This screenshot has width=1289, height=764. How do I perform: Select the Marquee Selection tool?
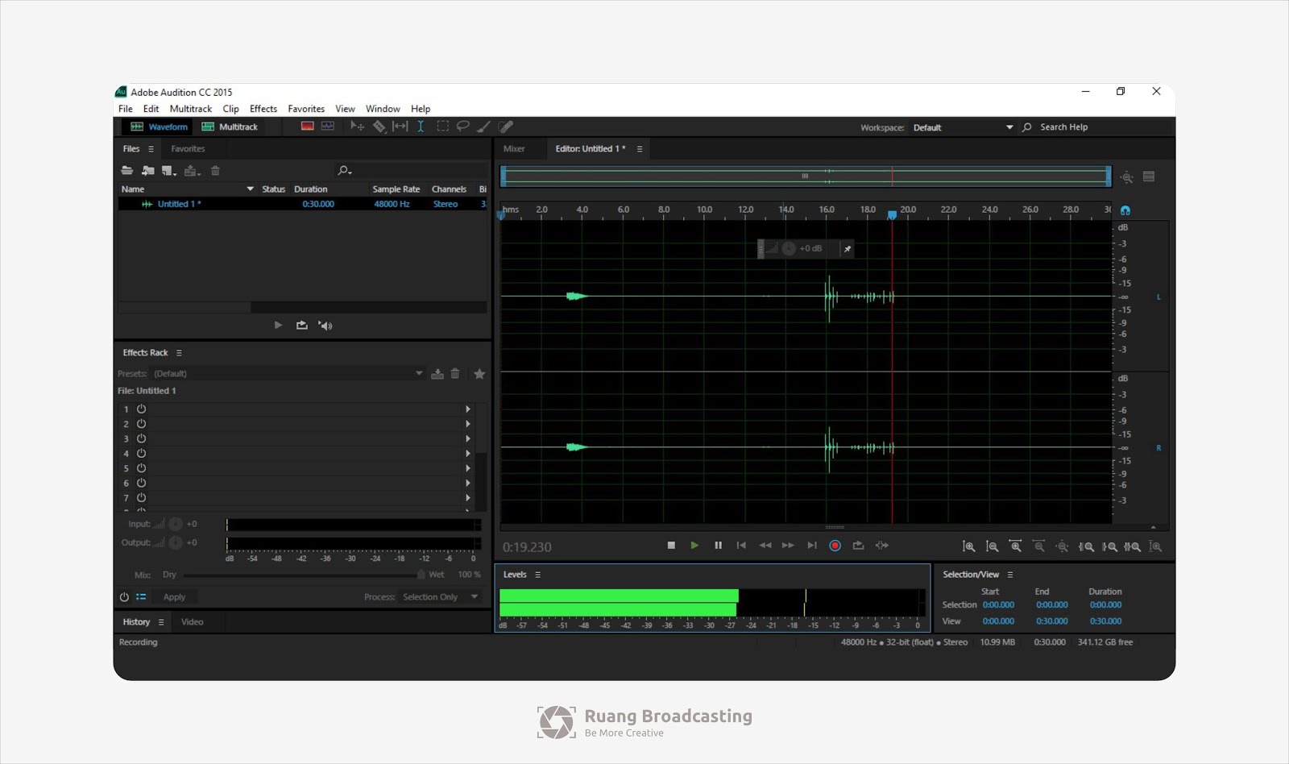(442, 127)
